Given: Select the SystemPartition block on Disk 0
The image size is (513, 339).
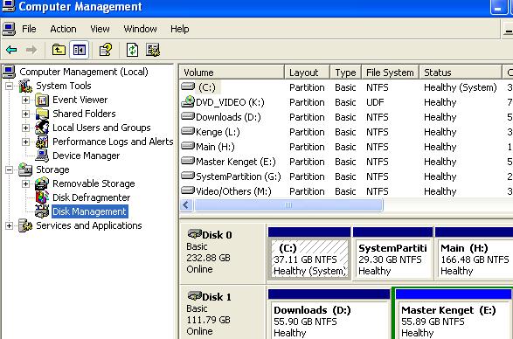Looking at the screenshot, I should [x=392, y=254].
